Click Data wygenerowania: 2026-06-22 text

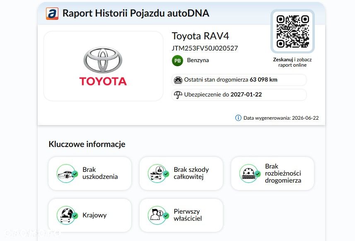click(281, 118)
